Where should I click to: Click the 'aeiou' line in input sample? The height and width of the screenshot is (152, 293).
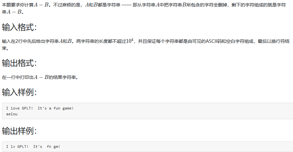point(12,114)
